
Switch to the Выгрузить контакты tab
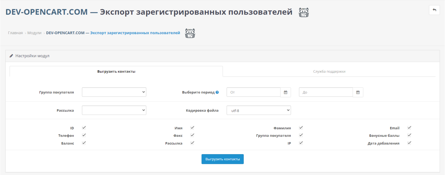point(116,72)
